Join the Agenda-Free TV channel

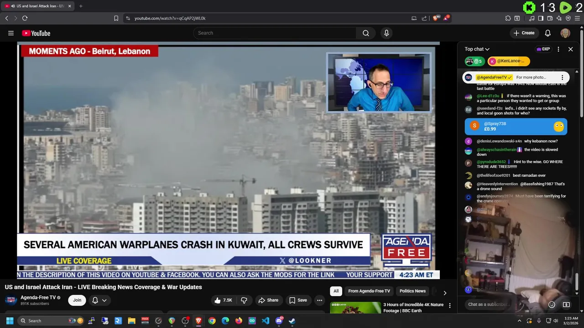tap(77, 300)
